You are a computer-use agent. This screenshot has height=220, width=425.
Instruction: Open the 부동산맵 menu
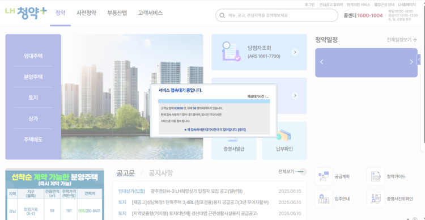point(117,12)
